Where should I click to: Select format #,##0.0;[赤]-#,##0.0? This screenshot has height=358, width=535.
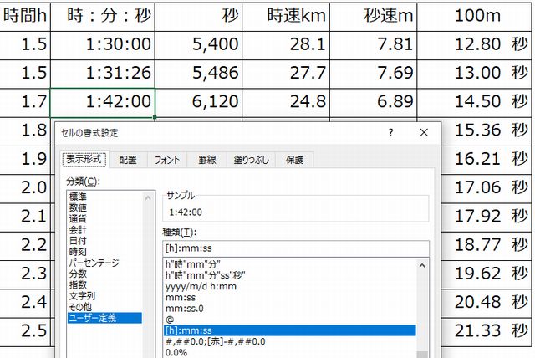tap(290, 341)
